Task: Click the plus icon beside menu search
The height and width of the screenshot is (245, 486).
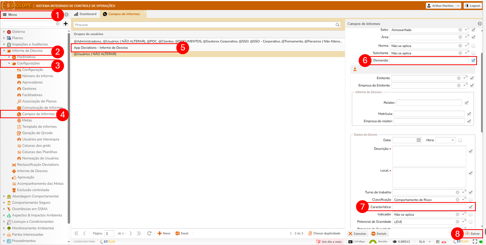Action: pyautogui.click(x=66, y=24)
